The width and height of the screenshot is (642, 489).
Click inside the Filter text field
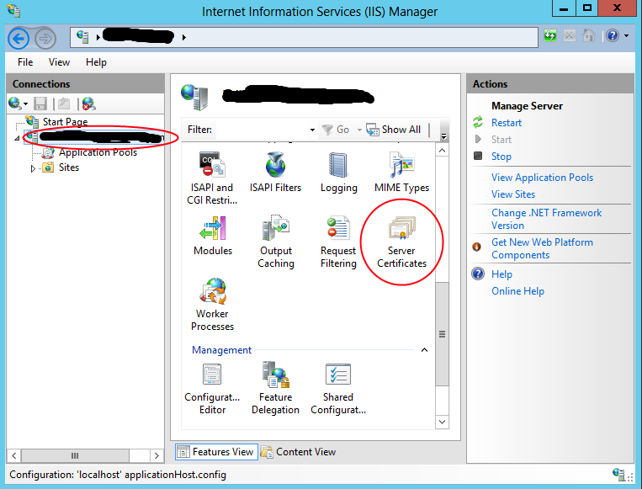point(262,130)
